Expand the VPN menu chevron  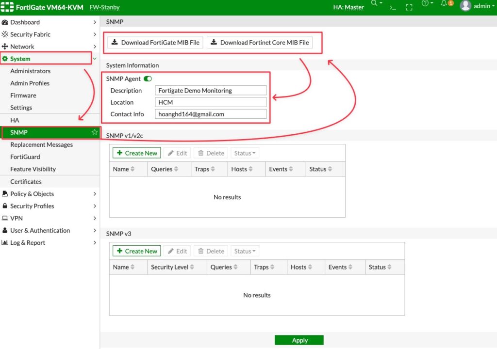[95, 218]
